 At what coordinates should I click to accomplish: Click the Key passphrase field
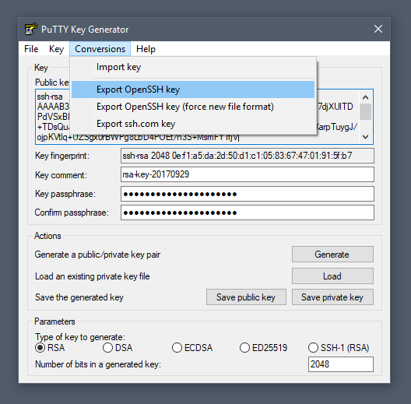point(248,194)
